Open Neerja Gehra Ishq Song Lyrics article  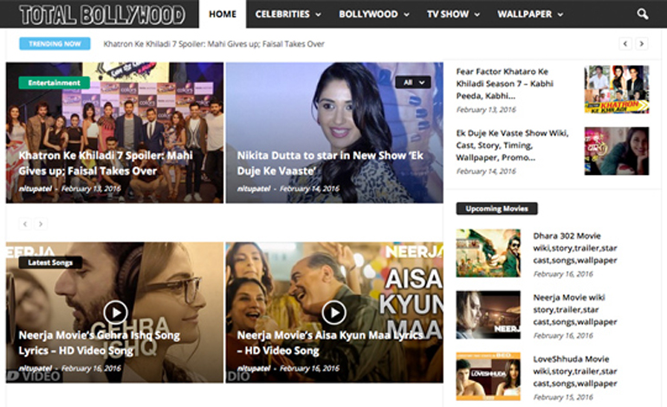pyautogui.click(x=99, y=343)
